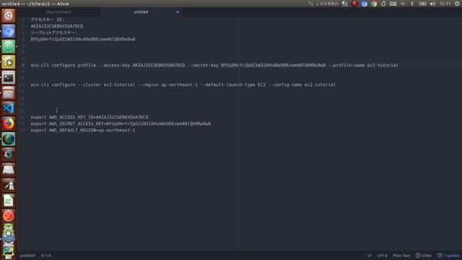
Task: Switch to the first editor tab
Action: (58, 12)
